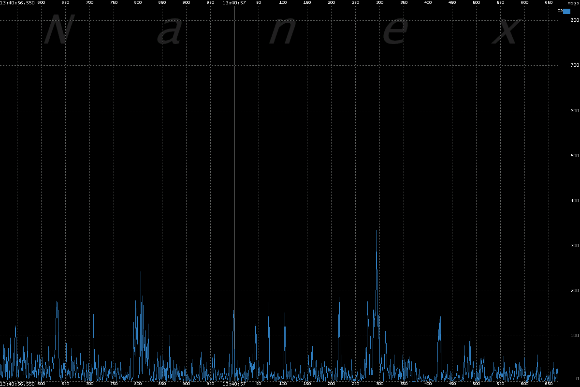Click the "950" tick on the bottom time axis

pyautogui.click(x=210, y=384)
